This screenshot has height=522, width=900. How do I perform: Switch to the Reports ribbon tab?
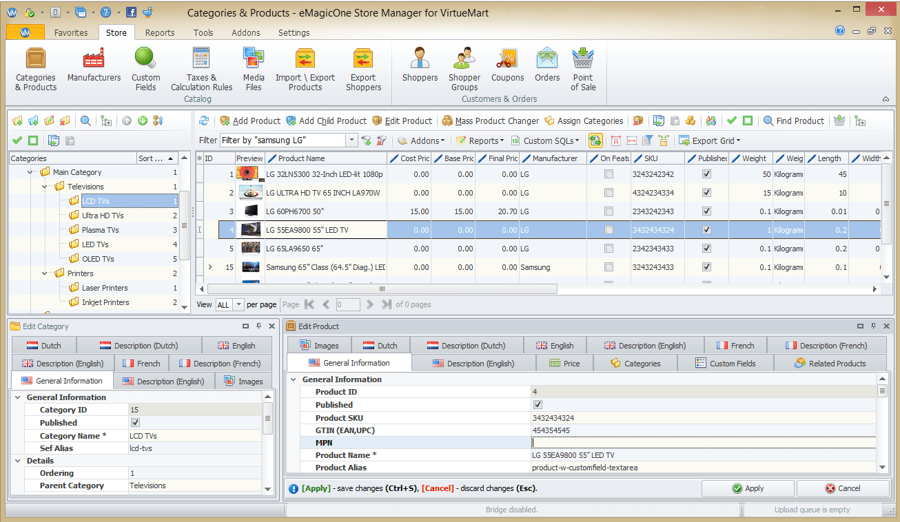[160, 32]
